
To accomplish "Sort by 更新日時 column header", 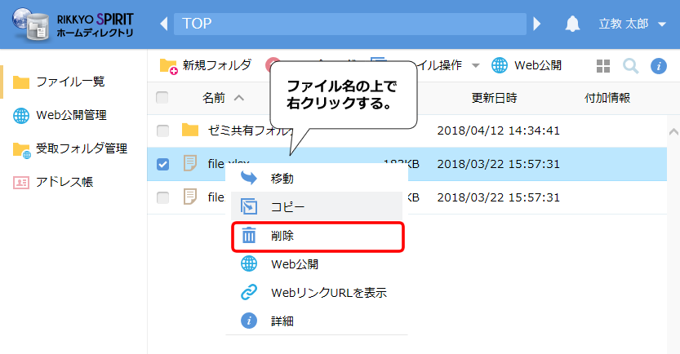I will [494, 98].
